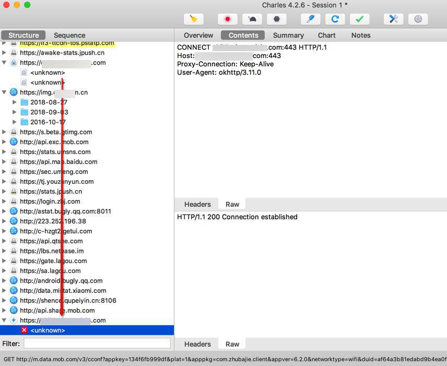Click the GET m.data.mob.com status bar text
The image size is (447, 366).
225,359
